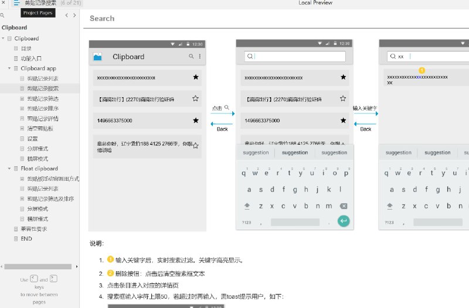
Task: Tap the shift key on middle keyboard
Action: [247, 206]
